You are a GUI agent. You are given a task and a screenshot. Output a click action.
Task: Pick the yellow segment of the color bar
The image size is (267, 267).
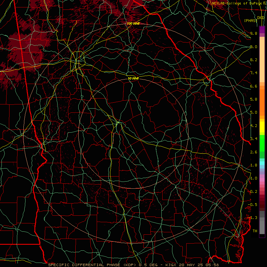pos(262,127)
